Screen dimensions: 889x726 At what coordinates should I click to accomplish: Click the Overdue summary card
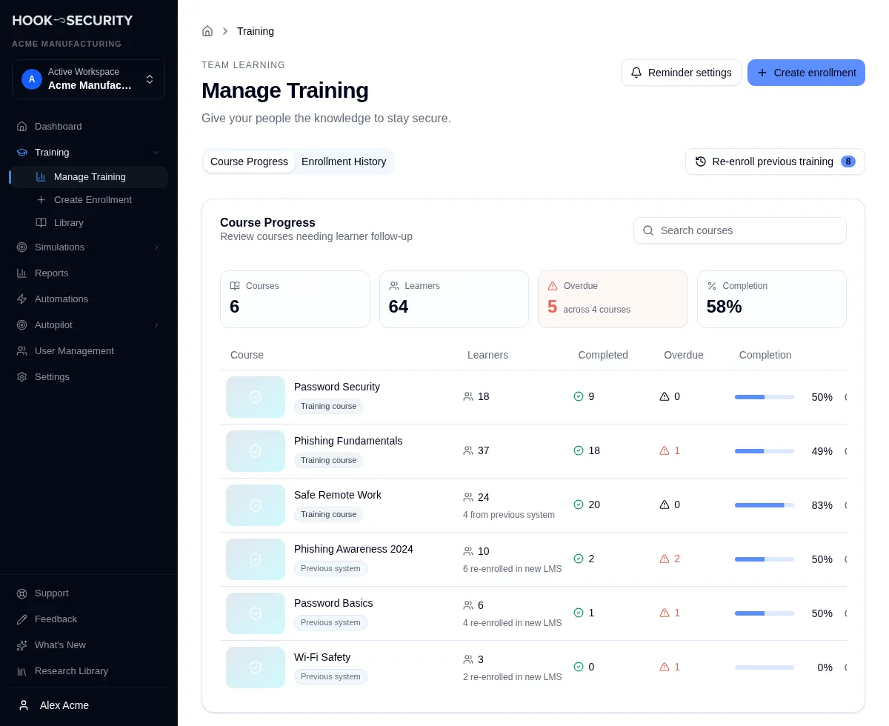[x=613, y=299]
